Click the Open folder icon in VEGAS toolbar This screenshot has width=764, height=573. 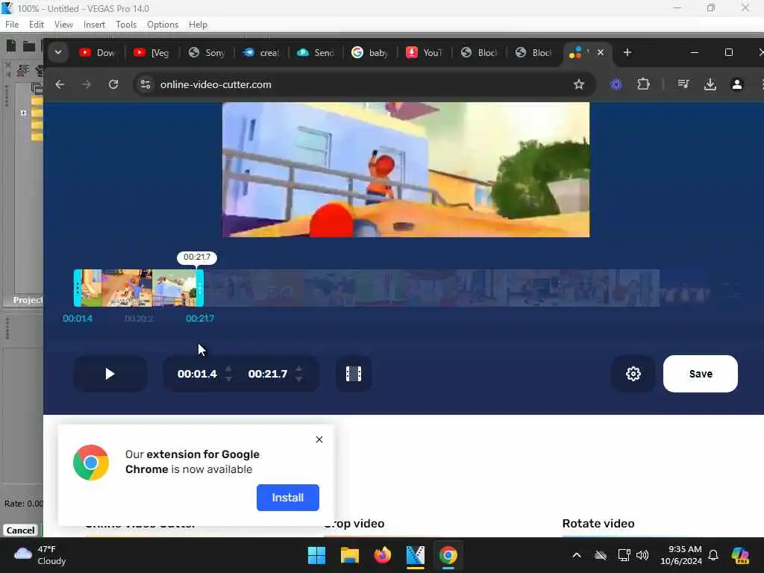[x=29, y=46]
